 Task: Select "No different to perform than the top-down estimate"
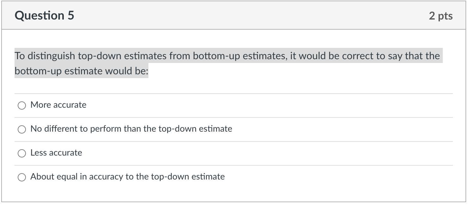pos(21,129)
